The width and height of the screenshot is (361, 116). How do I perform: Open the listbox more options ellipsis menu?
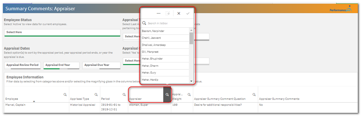tap(159, 13)
